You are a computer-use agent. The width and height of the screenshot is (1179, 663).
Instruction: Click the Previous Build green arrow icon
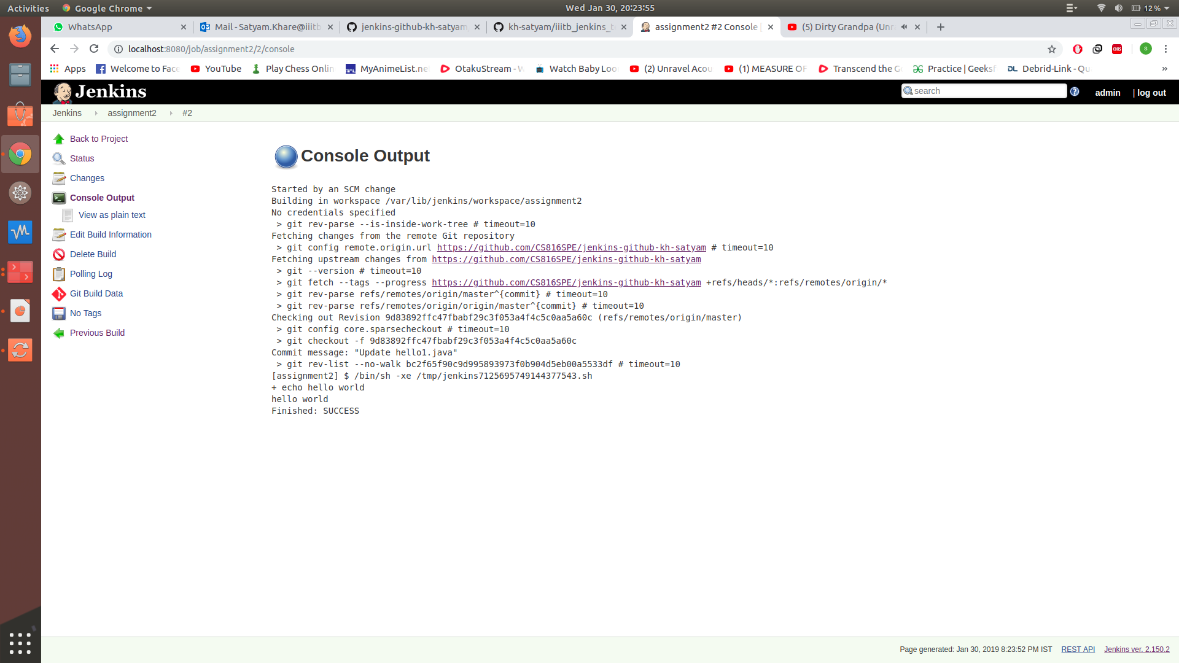point(59,333)
